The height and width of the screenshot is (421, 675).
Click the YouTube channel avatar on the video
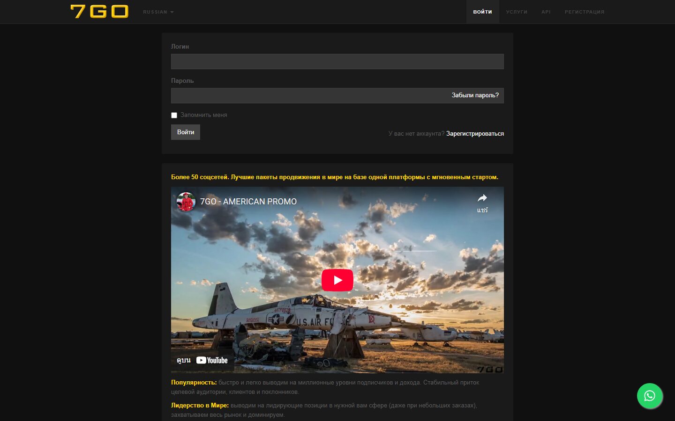(186, 202)
